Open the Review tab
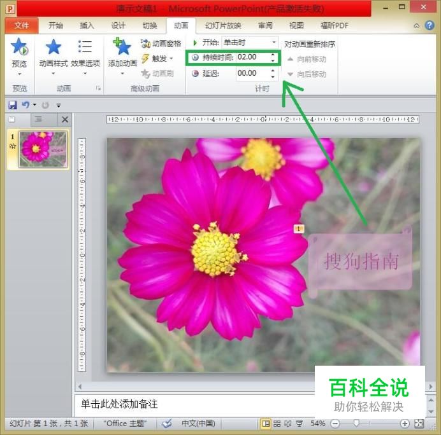Image resolution: width=441 pixels, height=435 pixels. pos(265,25)
